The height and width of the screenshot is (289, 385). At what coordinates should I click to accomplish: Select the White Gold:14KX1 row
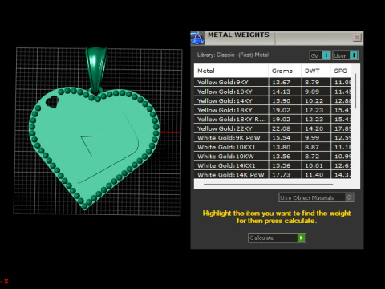[x=272, y=165]
